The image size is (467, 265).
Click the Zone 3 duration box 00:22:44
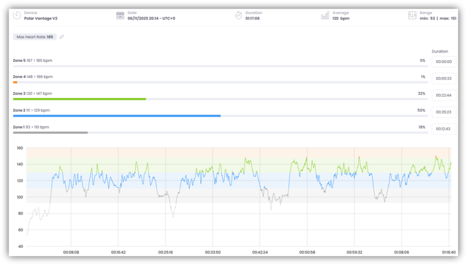[443, 95]
